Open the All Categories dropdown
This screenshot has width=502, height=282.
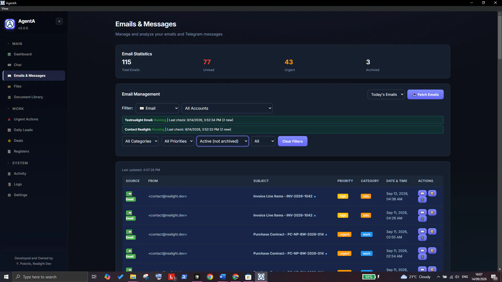(140, 141)
